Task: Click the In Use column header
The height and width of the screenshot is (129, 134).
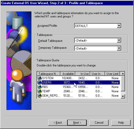Action: (83, 74)
